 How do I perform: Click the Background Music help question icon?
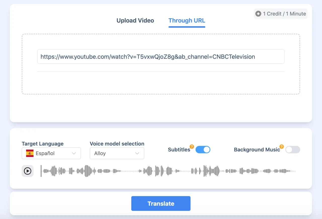tap(281, 147)
